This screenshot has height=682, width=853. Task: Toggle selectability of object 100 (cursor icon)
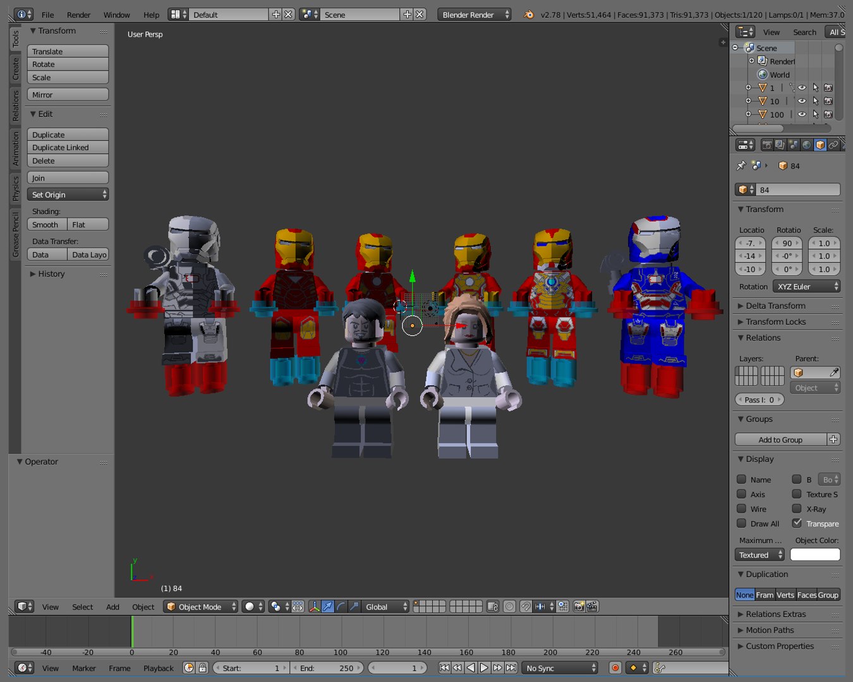(x=815, y=114)
